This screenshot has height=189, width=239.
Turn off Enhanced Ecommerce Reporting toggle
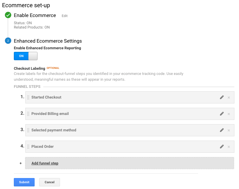pos(25,56)
